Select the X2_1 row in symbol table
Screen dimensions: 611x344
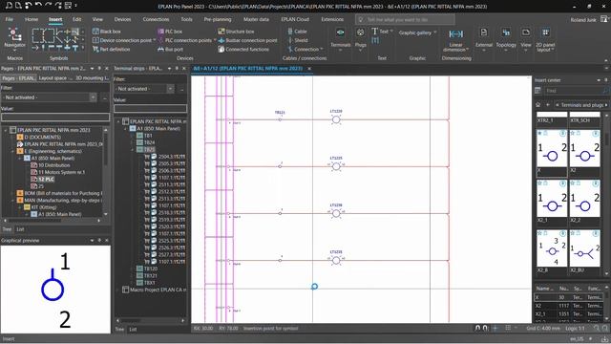569,314
